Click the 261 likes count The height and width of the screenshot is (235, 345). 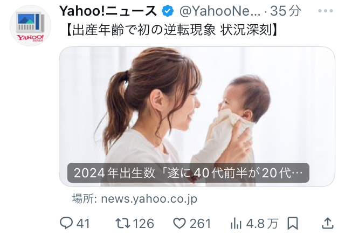(200, 224)
